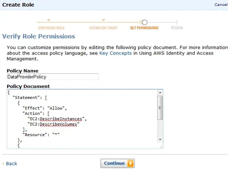Click the Create Role title
This screenshot has height=171, width=228.
pyautogui.click(x=18, y=5)
